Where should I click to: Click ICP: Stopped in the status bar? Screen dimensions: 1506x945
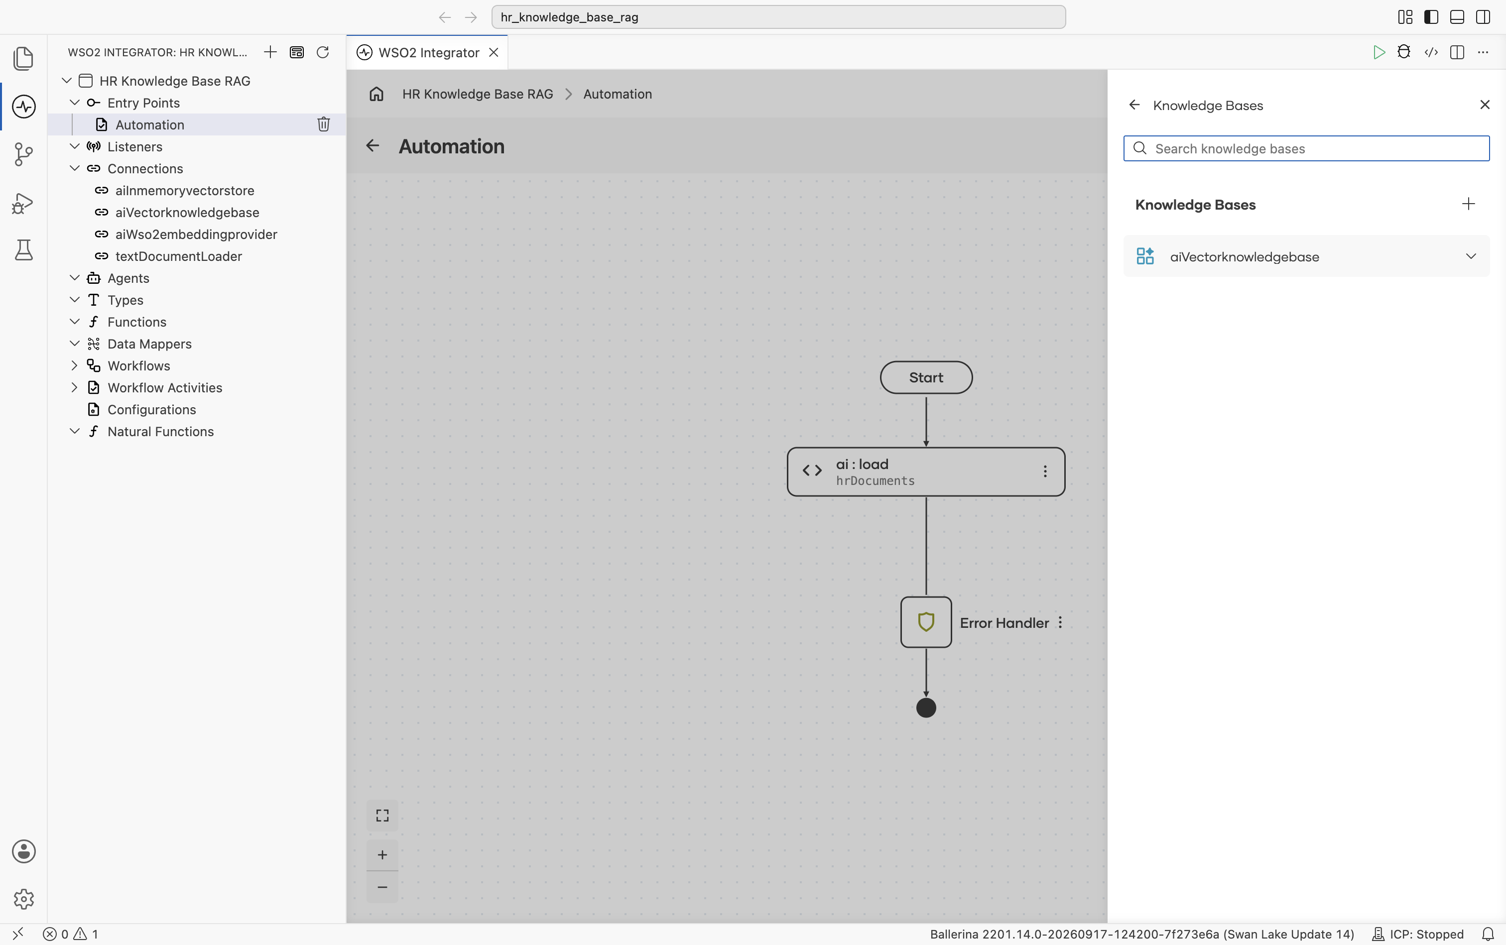[1418, 934]
